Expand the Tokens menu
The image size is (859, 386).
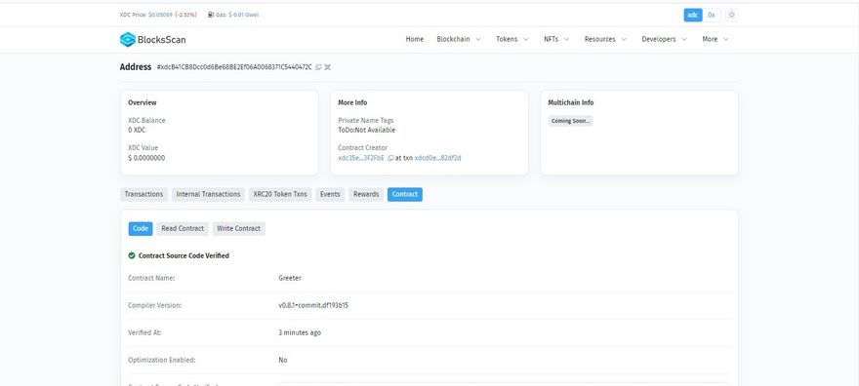[512, 39]
